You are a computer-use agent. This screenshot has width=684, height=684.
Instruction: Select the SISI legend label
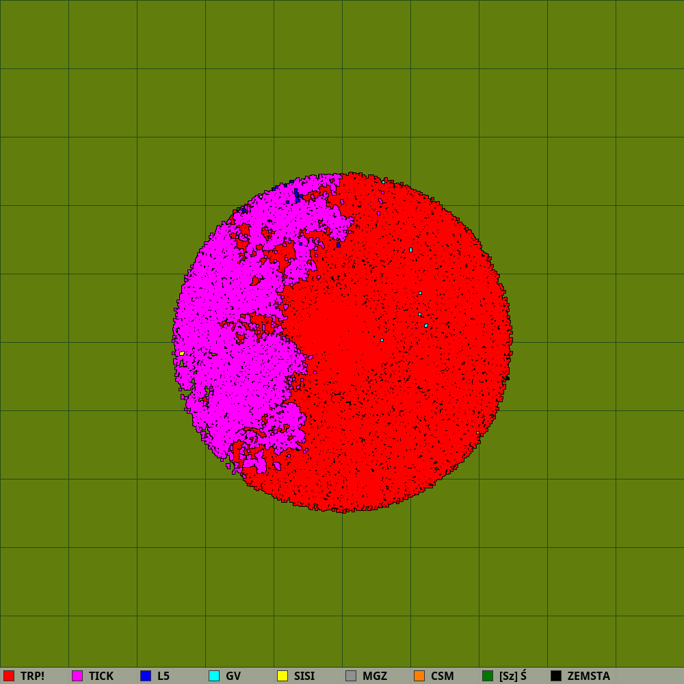304,676
